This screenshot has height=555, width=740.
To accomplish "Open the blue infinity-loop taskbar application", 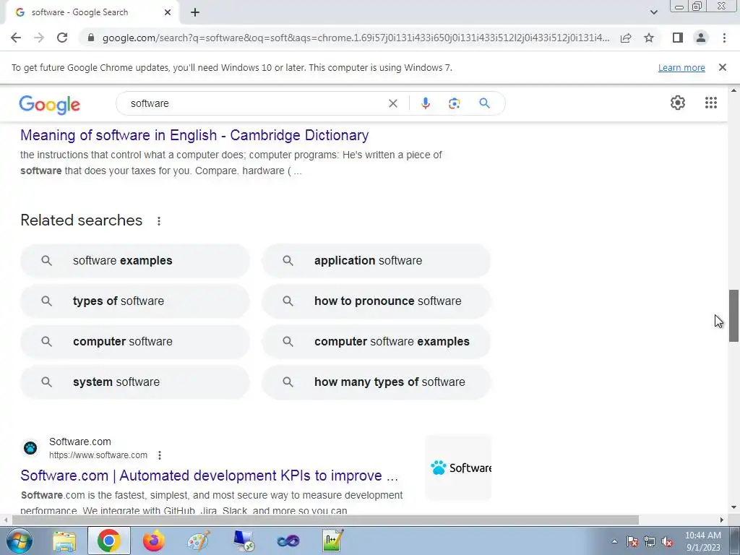I will pos(288,541).
